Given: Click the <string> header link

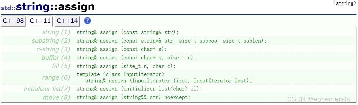Looking at the screenshot, I should pos(344,3).
